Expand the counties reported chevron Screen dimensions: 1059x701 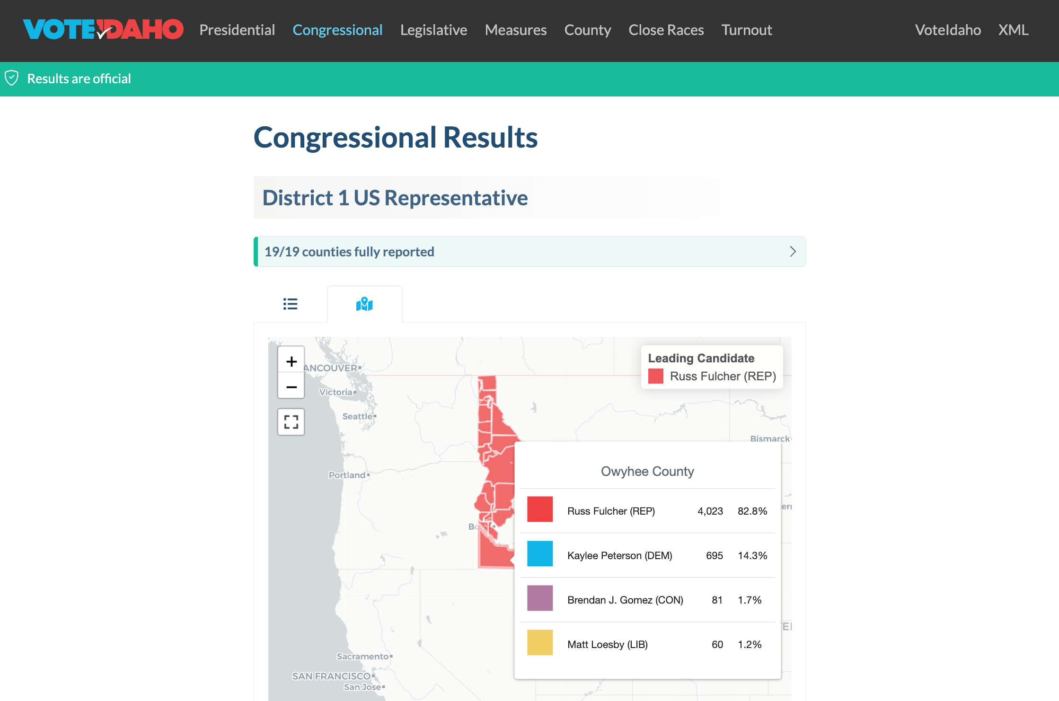pos(793,252)
